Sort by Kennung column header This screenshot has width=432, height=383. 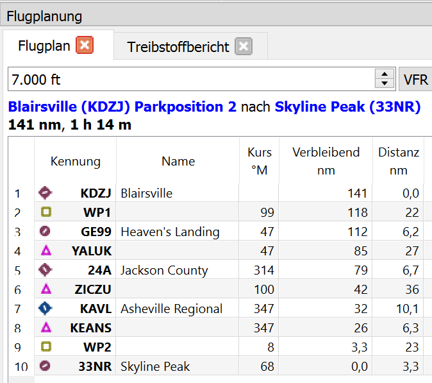click(x=75, y=161)
